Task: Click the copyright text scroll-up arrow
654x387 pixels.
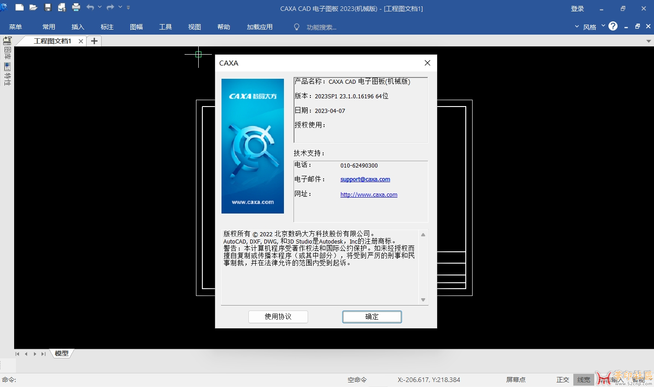Action: (423, 235)
